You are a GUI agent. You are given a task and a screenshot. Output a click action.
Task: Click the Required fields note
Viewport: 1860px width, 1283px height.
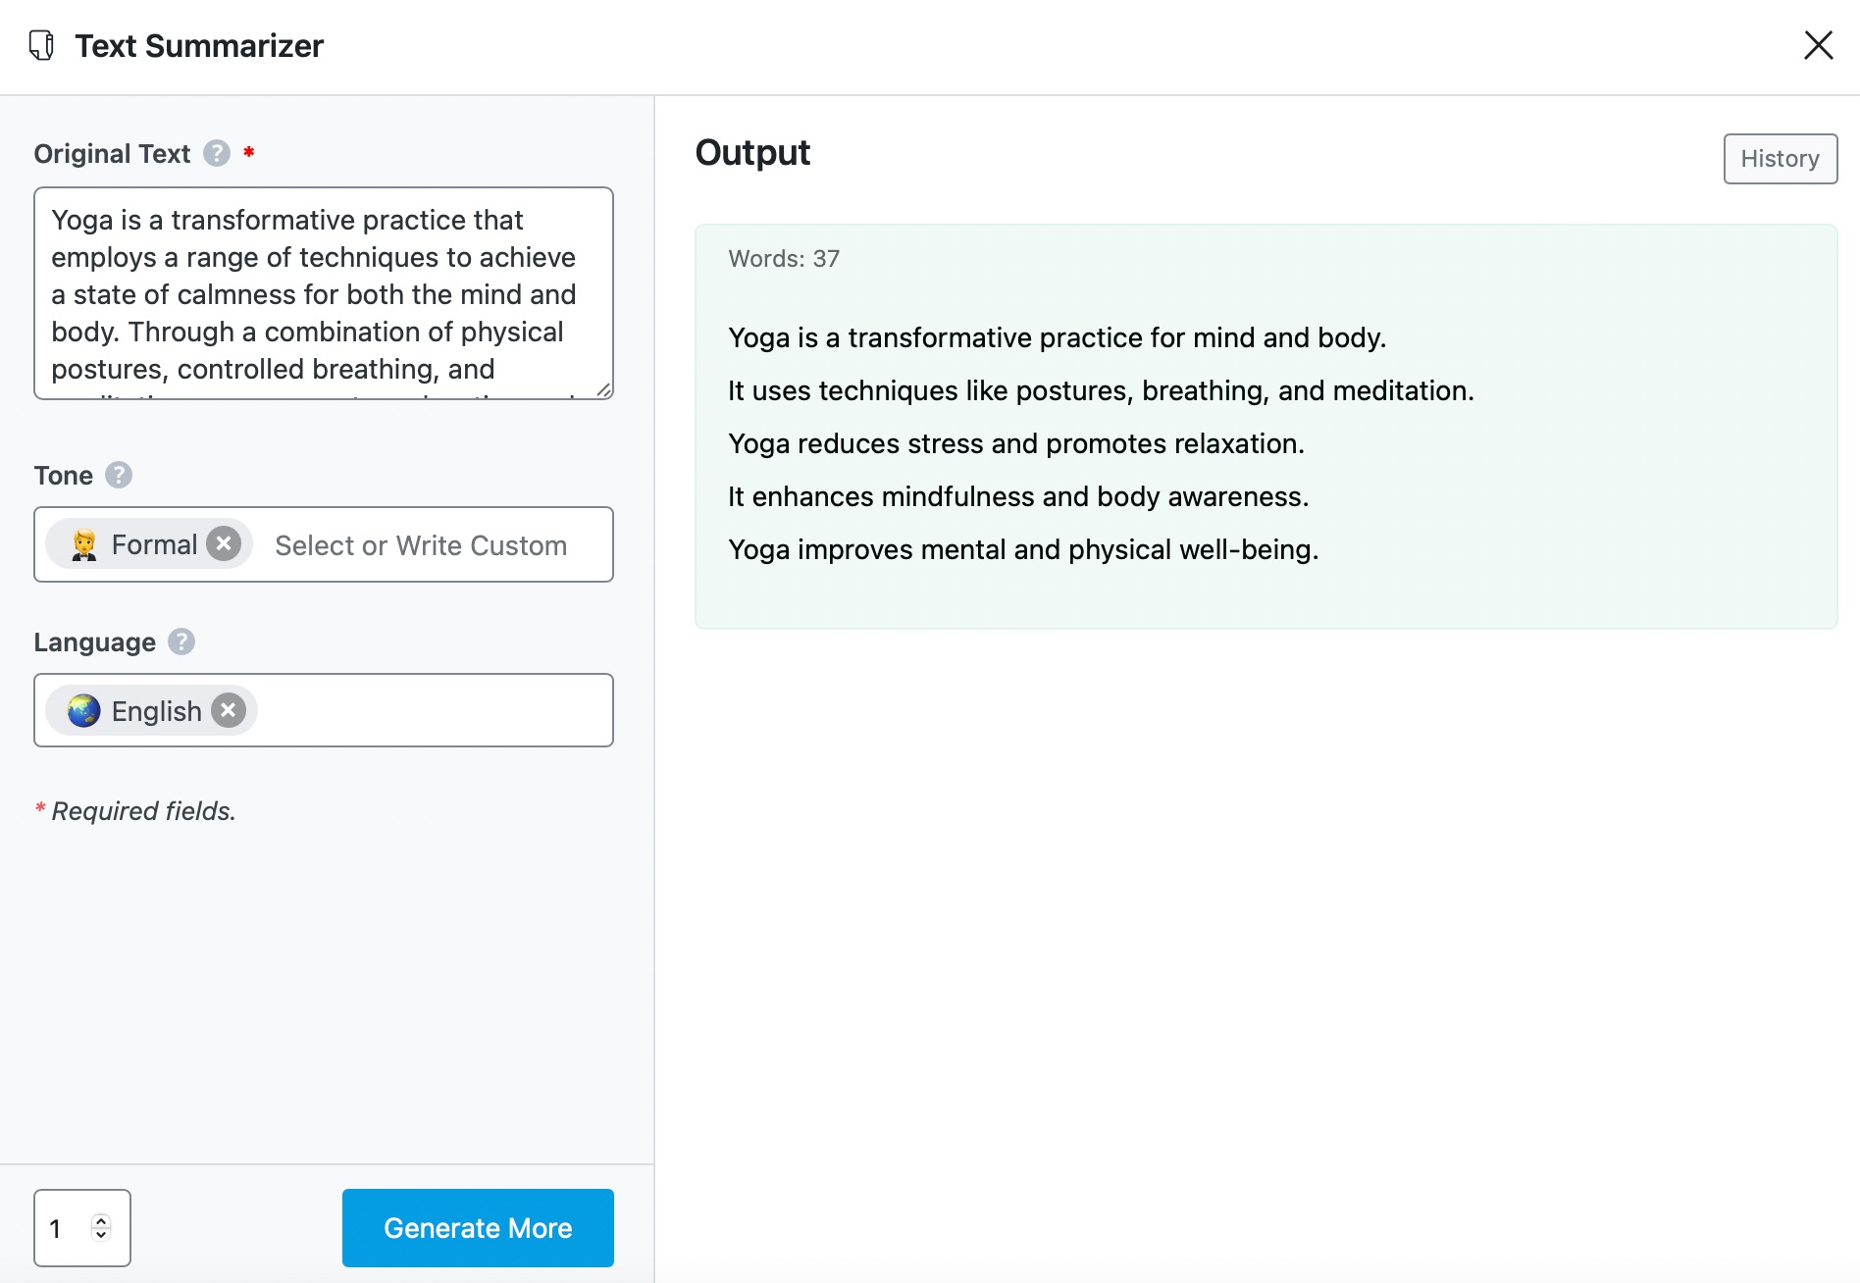[135, 811]
